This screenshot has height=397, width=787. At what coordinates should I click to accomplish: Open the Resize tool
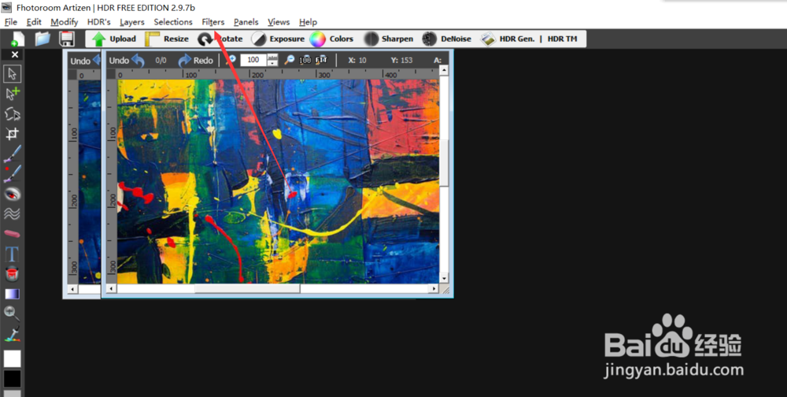tap(167, 39)
